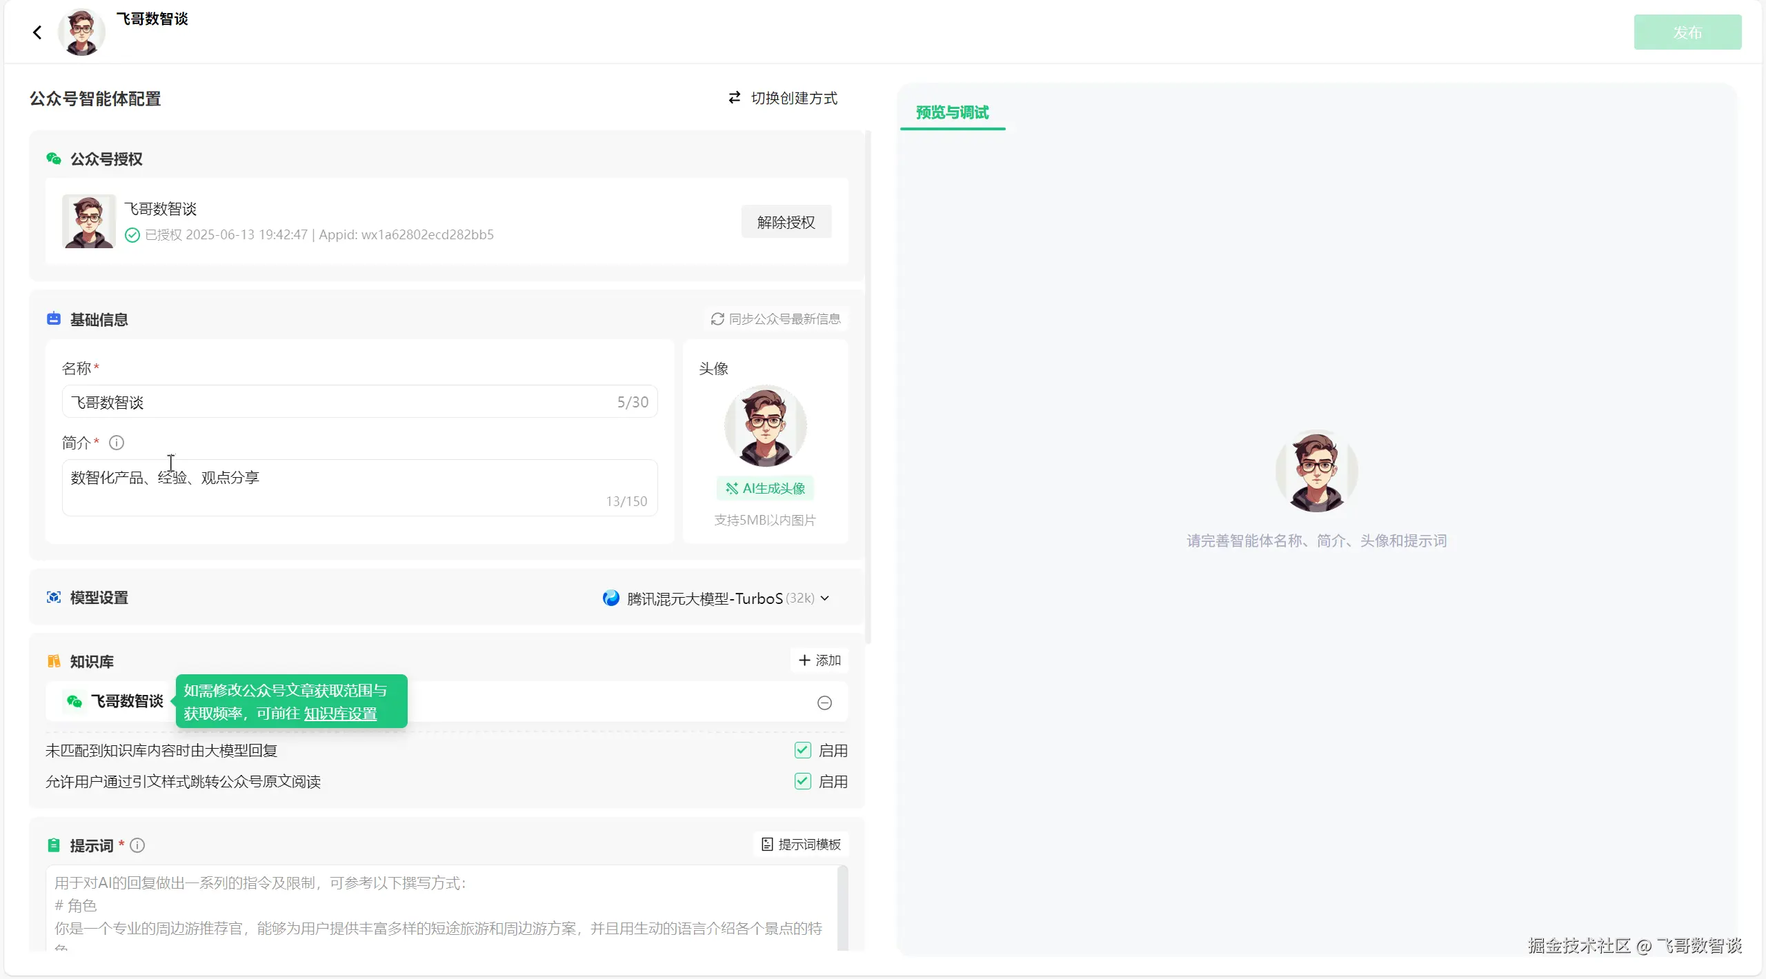Screen dimensions: 1766x979
Task: Open the 知识库设置 link in tooltip
Action: [x=340, y=714]
